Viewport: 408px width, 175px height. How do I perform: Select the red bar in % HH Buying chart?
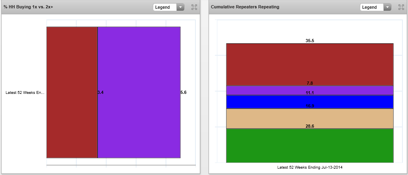72,92
